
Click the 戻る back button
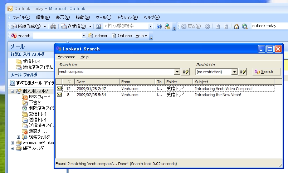[191, 26]
